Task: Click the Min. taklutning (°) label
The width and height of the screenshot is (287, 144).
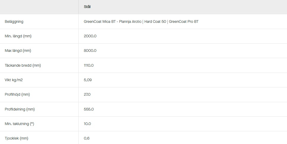Action: pyautogui.click(x=19, y=124)
